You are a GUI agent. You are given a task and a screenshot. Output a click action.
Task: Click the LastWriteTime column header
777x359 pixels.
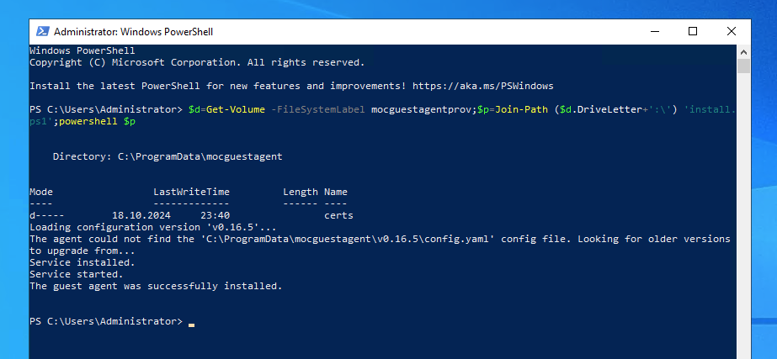[x=191, y=192]
